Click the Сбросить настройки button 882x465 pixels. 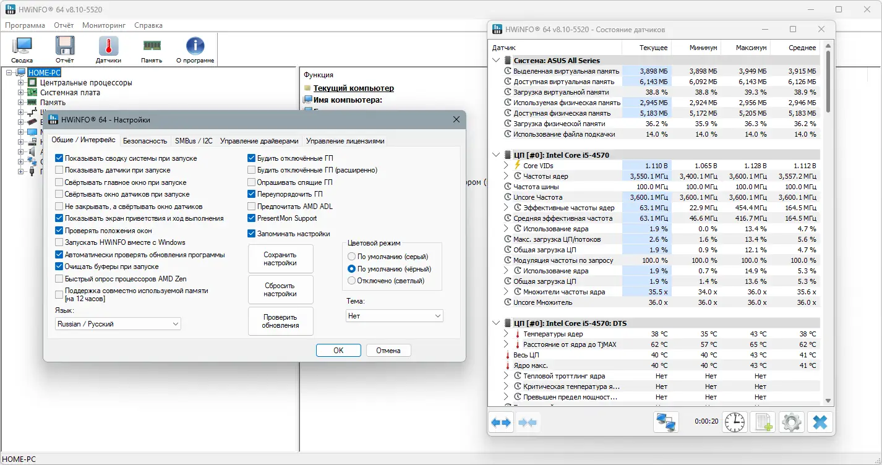pos(280,289)
